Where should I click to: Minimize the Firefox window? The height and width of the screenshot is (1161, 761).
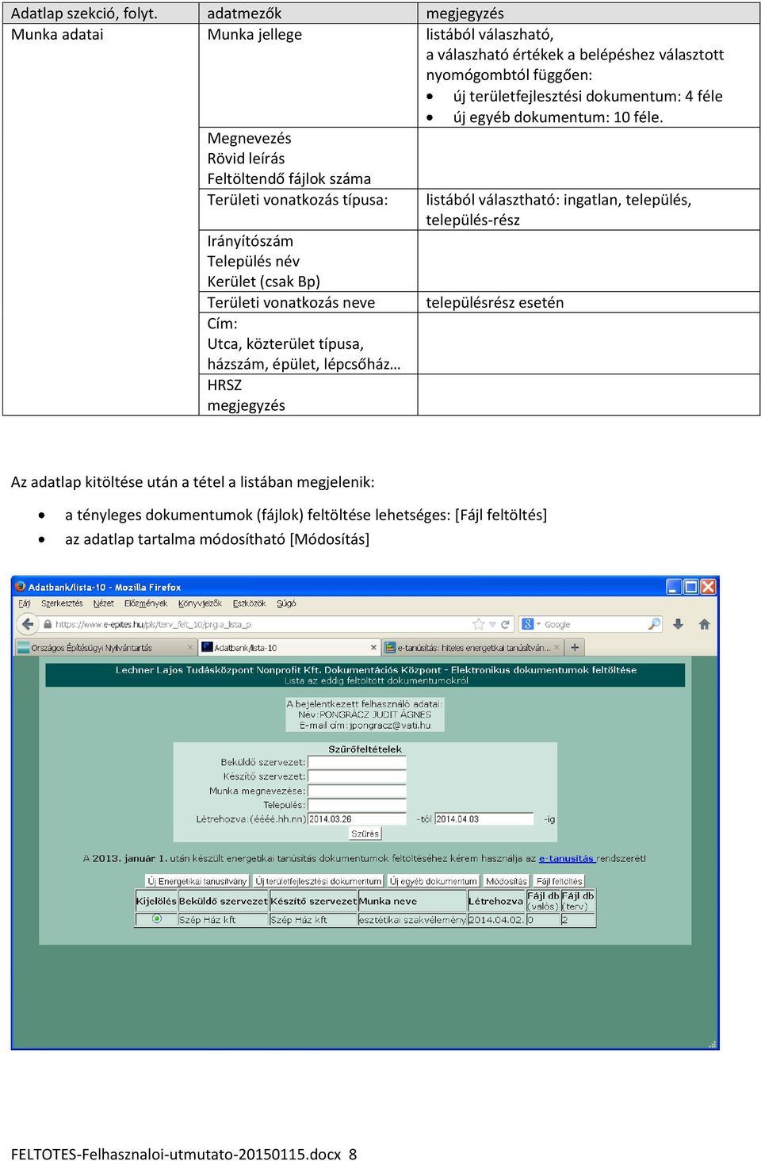(674, 587)
